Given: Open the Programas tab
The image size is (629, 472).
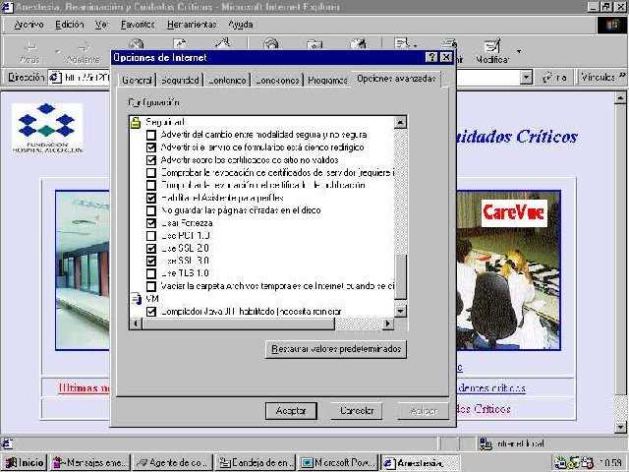Looking at the screenshot, I should 326,80.
